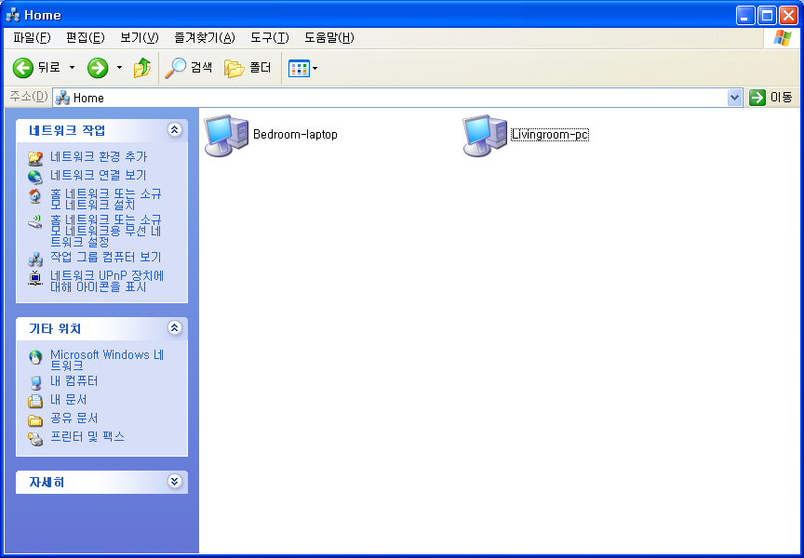Go up one folder level icon
Viewport: 804px width, 558px height.
click(x=142, y=68)
